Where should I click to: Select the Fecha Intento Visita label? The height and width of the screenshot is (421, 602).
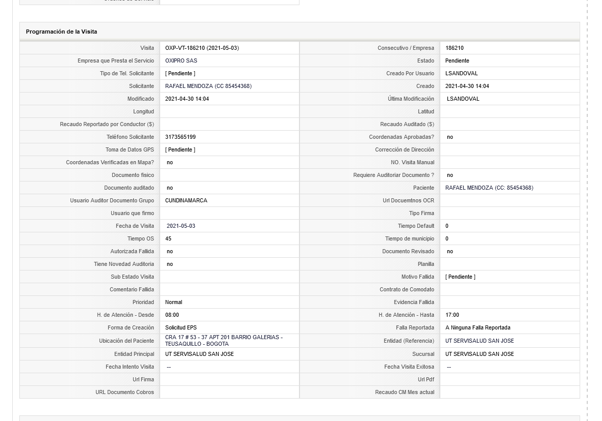[130, 367]
